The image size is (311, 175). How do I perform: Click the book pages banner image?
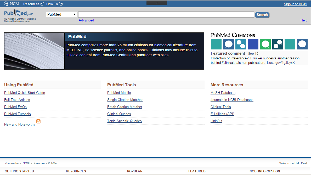coord(34,51)
